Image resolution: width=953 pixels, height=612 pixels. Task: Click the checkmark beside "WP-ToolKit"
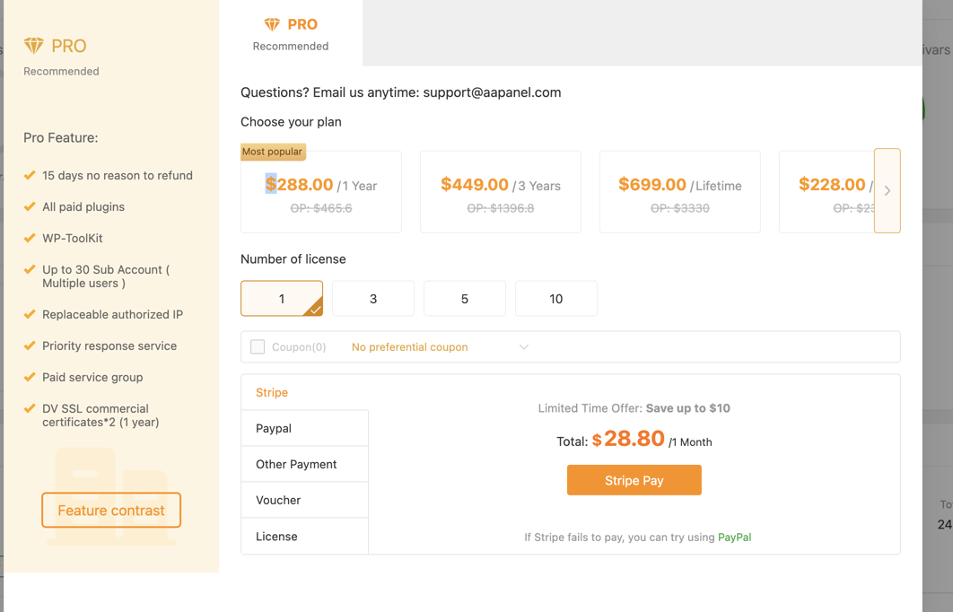point(30,238)
